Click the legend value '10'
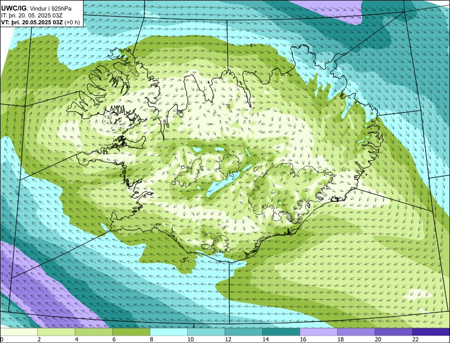This screenshot has height=343, width=450. (x=191, y=339)
